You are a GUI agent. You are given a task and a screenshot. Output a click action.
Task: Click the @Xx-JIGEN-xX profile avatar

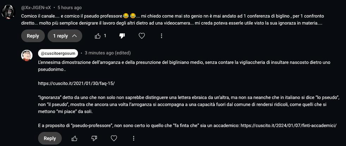pos(9,13)
